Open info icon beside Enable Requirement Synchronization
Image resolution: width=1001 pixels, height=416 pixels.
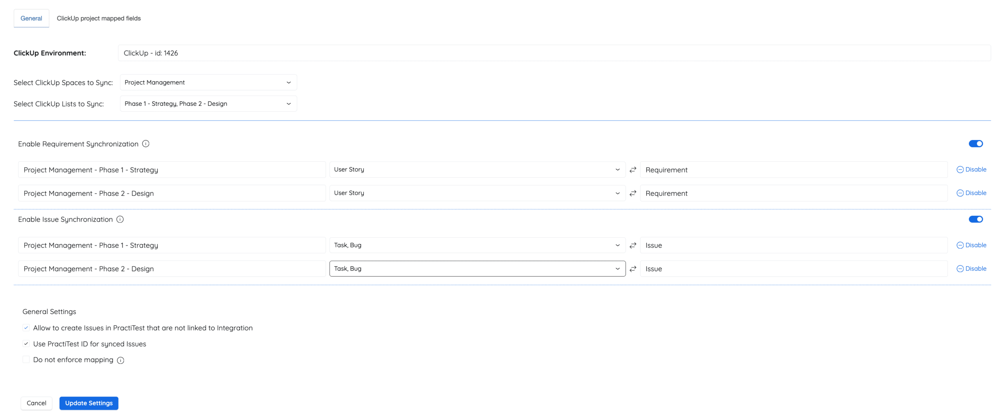click(145, 144)
